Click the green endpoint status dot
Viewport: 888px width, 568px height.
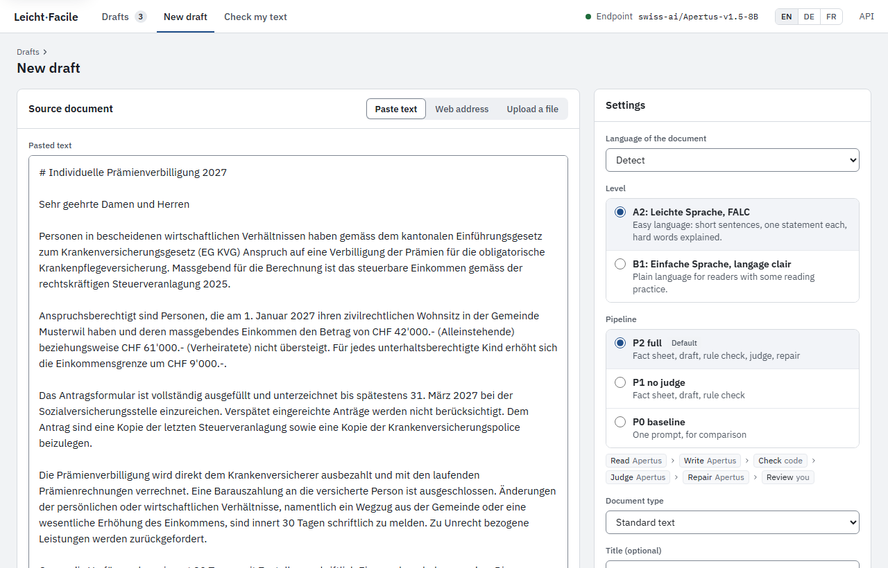pos(588,17)
